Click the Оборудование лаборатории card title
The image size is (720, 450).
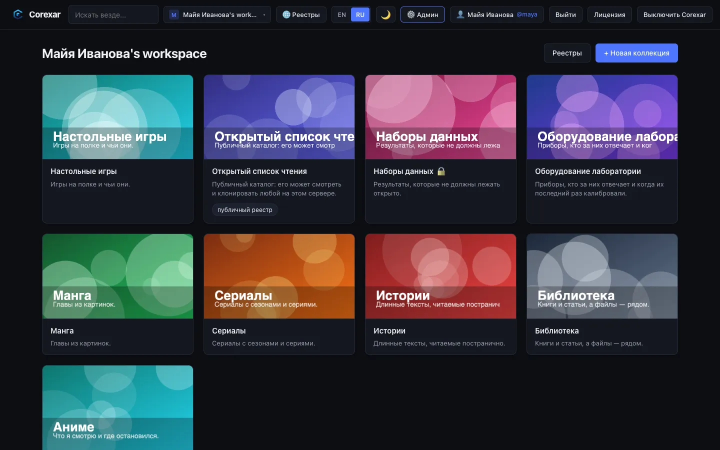tap(588, 171)
